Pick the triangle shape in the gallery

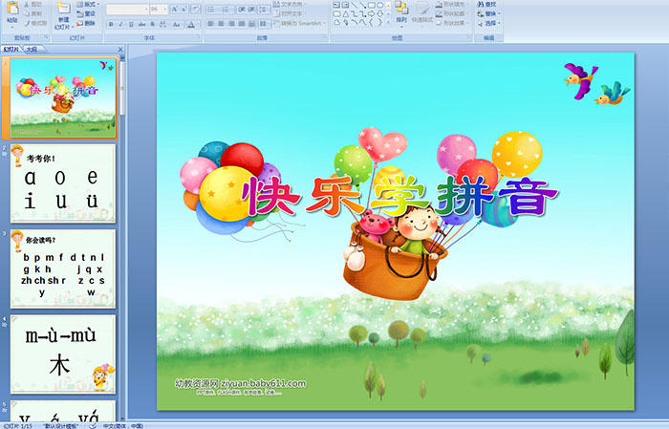[346, 13]
